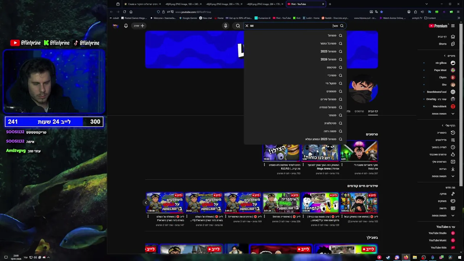
Task: Open Watch Later clock icon in sidebar
Action: [x=453, y=147]
